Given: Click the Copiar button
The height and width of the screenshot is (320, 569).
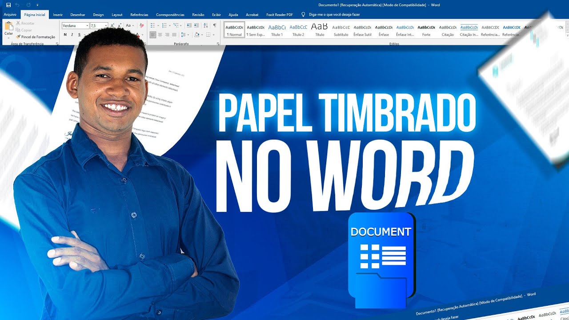Looking at the screenshot, I should pos(24,30).
